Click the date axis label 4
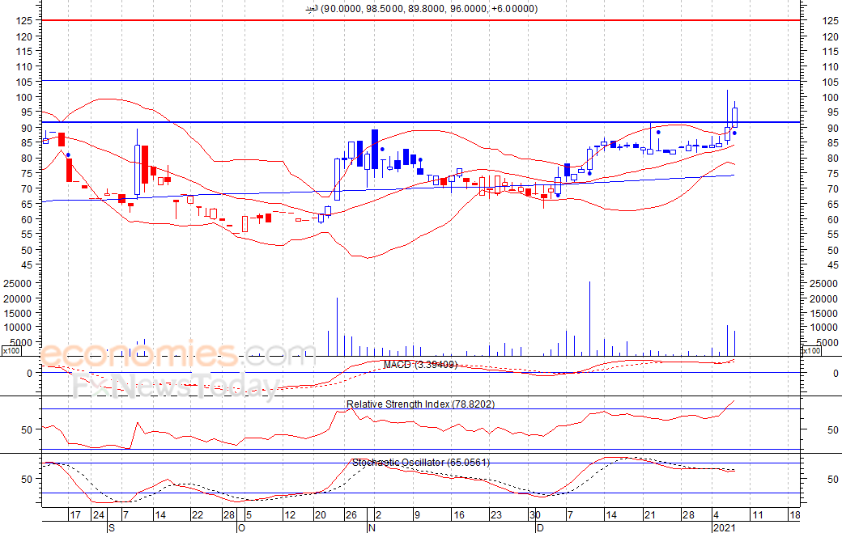 (x=717, y=514)
